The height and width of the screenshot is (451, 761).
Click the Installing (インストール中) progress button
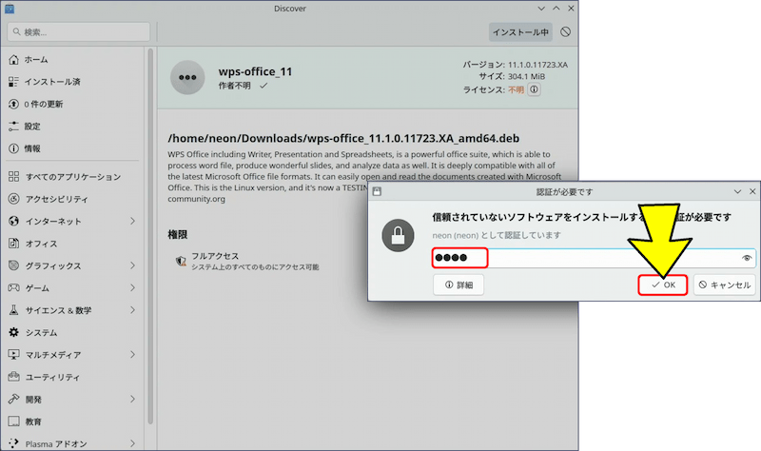click(x=520, y=31)
